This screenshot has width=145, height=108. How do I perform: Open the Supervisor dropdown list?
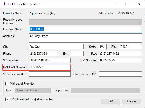click(x=105, y=90)
